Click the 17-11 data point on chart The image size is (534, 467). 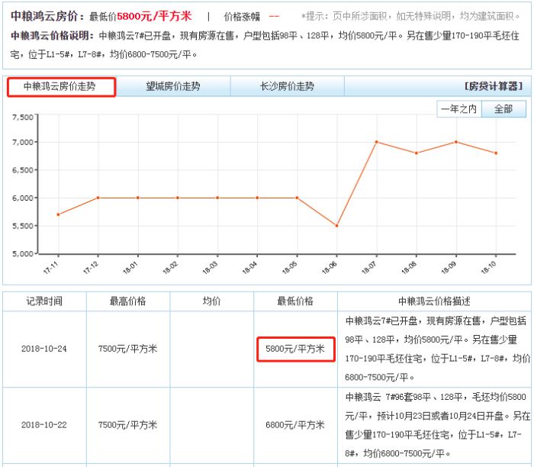tap(58, 214)
